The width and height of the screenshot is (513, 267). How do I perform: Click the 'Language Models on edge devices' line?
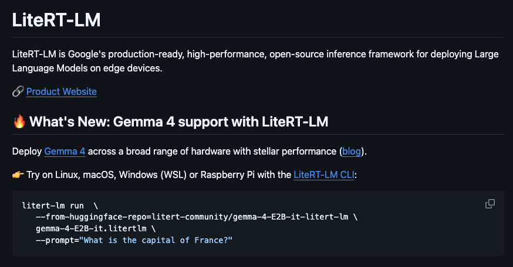(x=87, y=69)
